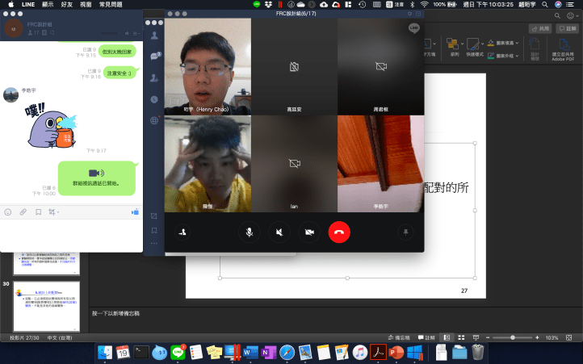Click 建立並共用 Adobe PDF button
The width and height of the screenshot is (583, 364).
point(563,49)
